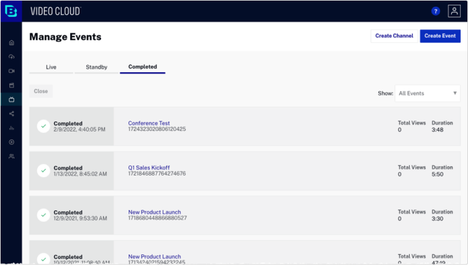This screenshot has width=468, height=265.
Task: Open the Live events TV icon
Action: (x=11, y=99)
